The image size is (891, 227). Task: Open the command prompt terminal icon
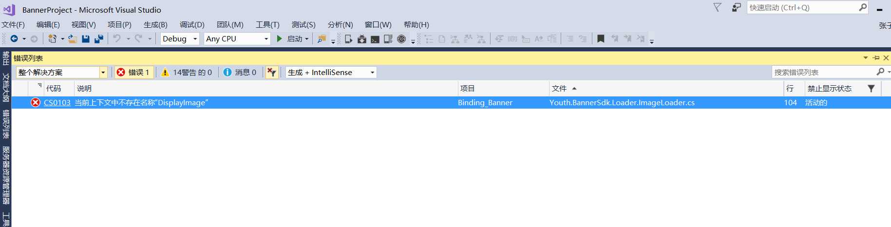click(375, 39)
